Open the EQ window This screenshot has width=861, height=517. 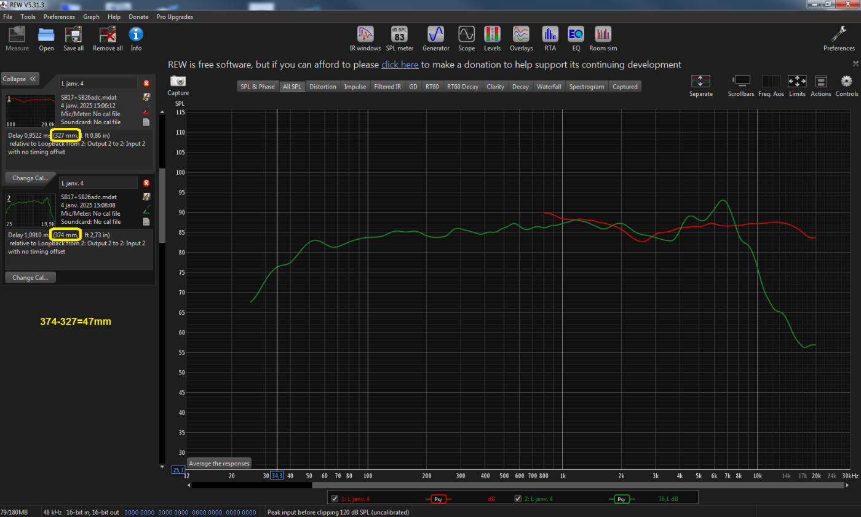click(576, 38)
